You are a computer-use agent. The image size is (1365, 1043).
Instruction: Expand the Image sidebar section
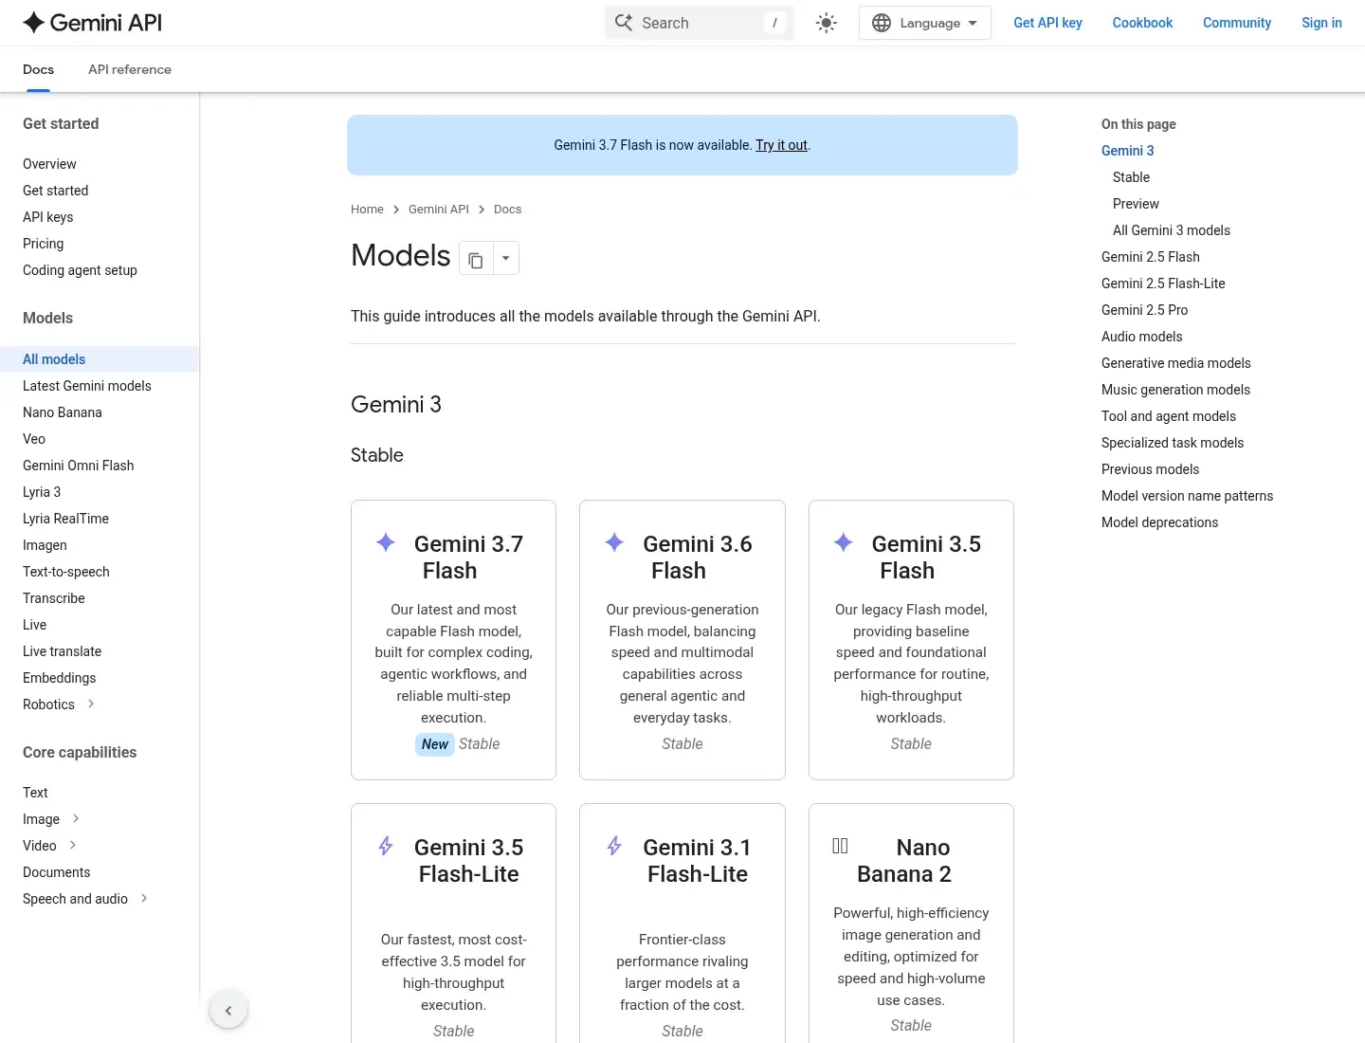pyautogui.click(x=76, y=818)
